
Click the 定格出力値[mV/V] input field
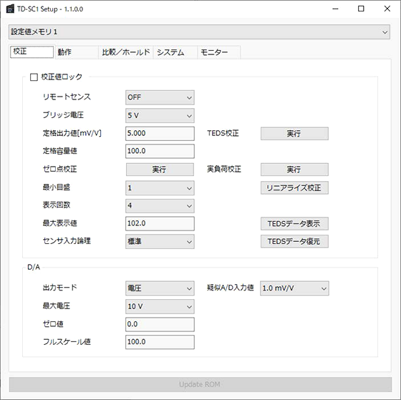pos(160,133)
